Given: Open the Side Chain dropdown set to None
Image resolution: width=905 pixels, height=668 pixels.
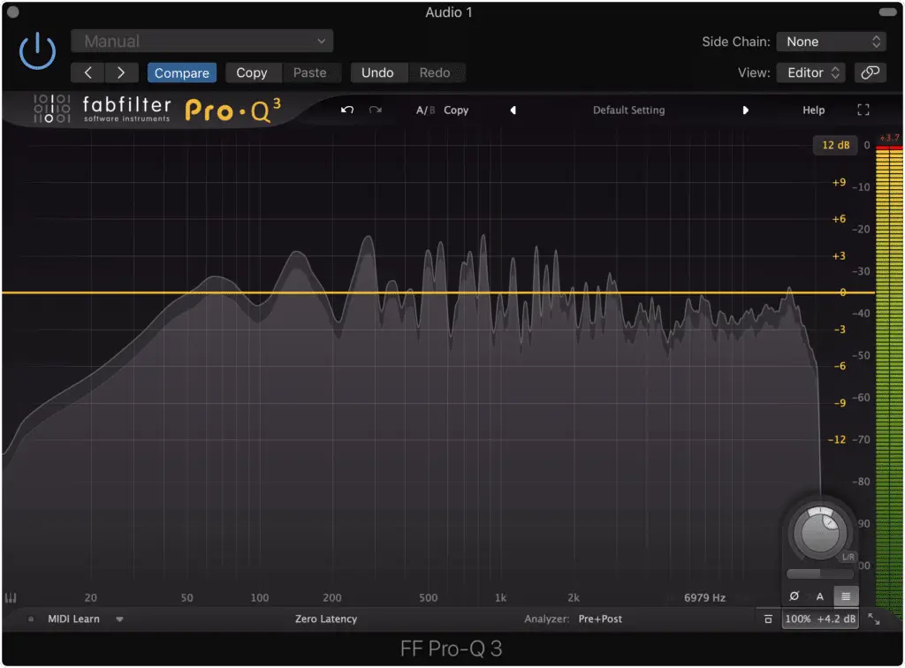Looking at the screenshot, I should point(831,42).
